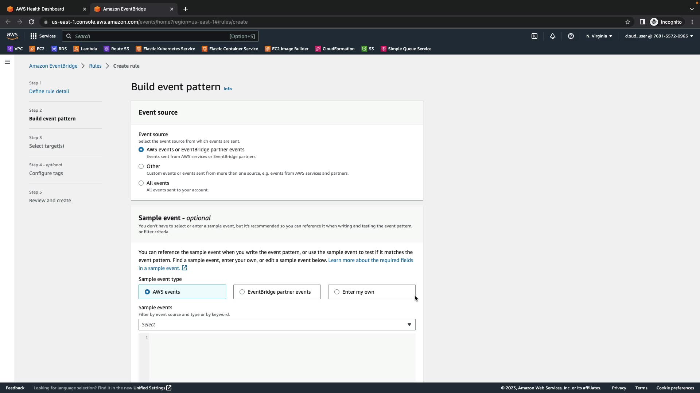
Task: Select the All events radio option
Action: (x=141, y=183)
